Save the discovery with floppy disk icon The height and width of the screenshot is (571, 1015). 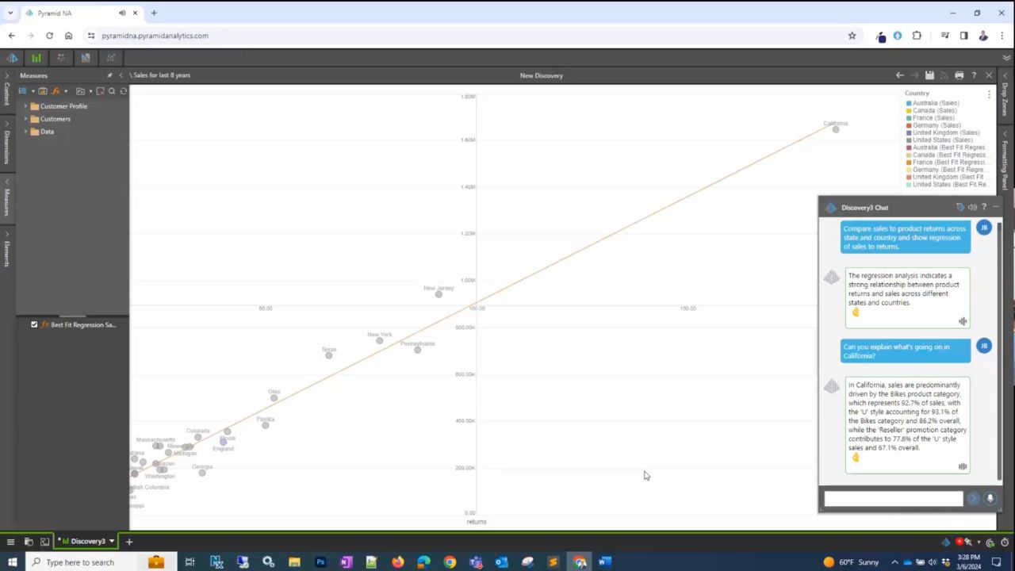(929, 75)
